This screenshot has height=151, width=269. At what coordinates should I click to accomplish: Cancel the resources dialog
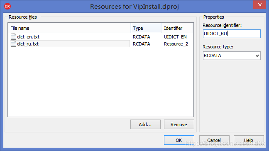214,140
